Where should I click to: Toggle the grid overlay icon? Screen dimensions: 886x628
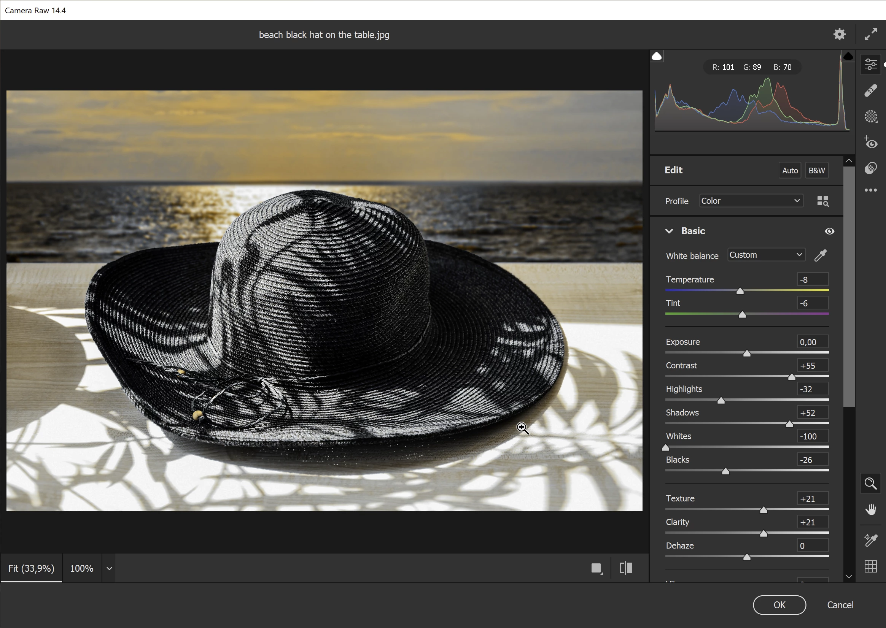pos(870,566)
